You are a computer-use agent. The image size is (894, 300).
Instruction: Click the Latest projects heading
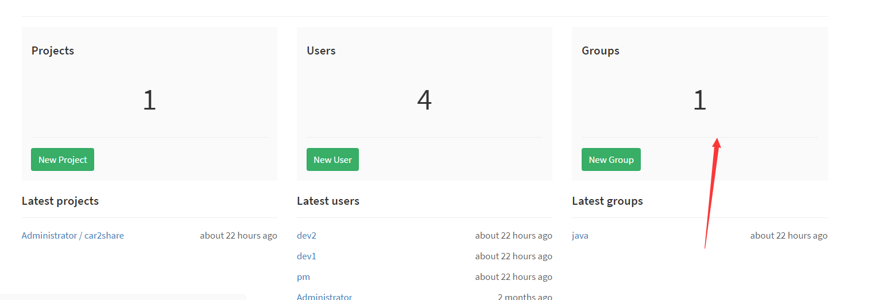(60, 201)
